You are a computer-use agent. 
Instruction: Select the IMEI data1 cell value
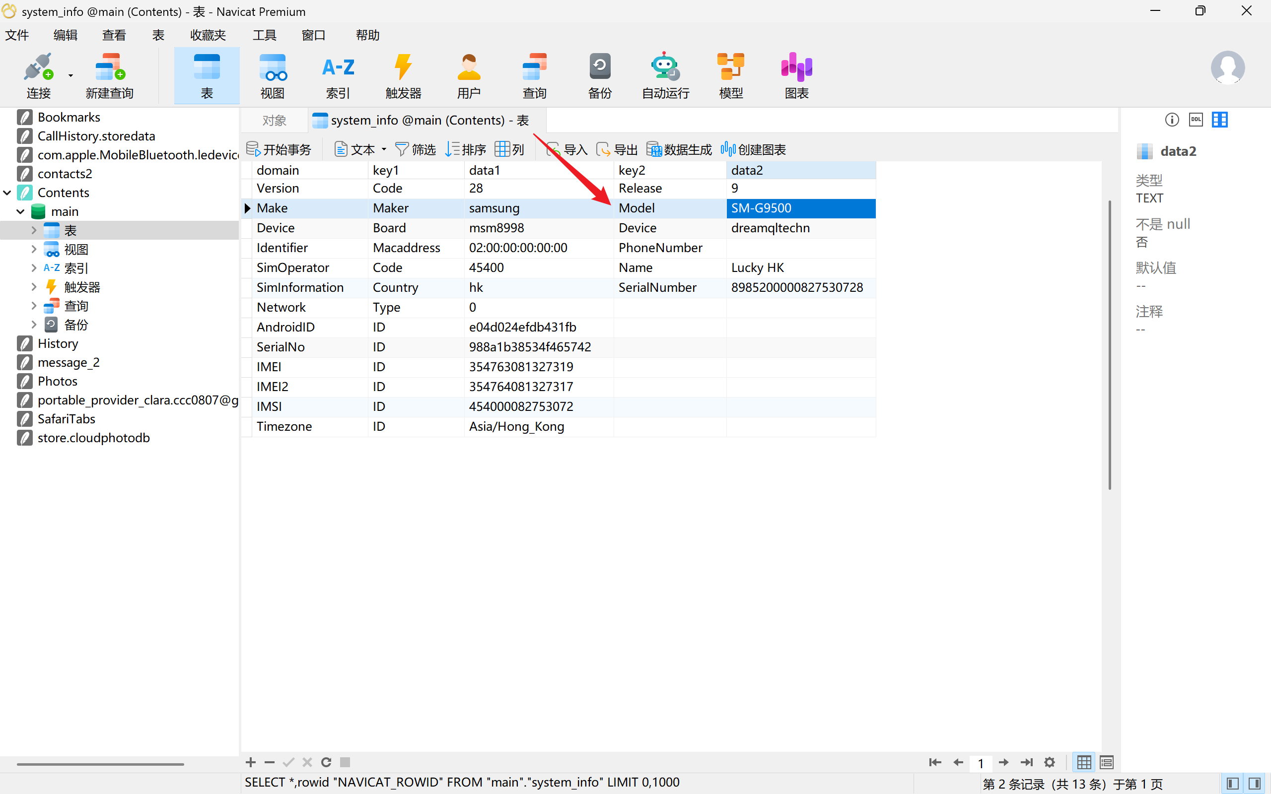pos(520,367)
